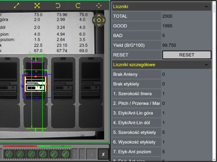Center the view using the pad's circle
The height and width of the screenshot is (162, 217).
99,20
